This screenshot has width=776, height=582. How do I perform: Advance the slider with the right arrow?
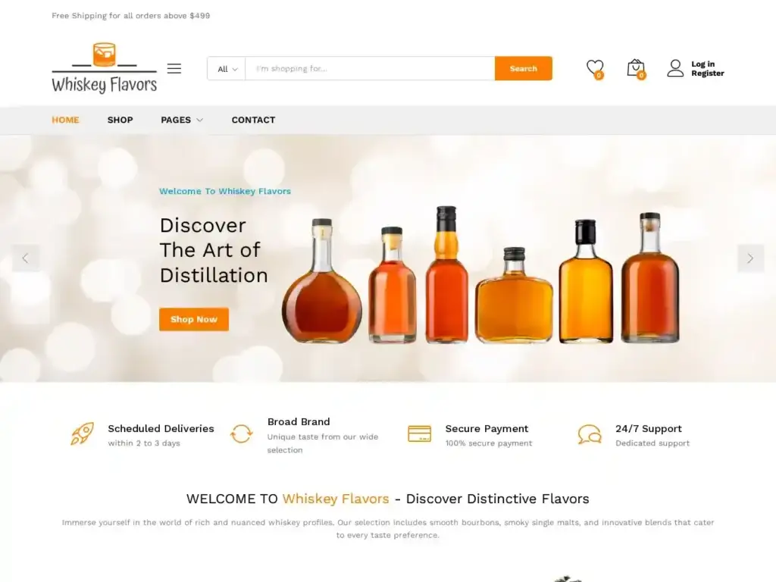[750, 258]
